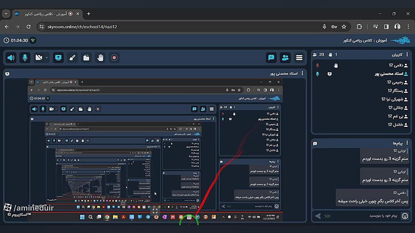
Task: Open the پیام‌ها panel options menu
Action: coord(407,143)
